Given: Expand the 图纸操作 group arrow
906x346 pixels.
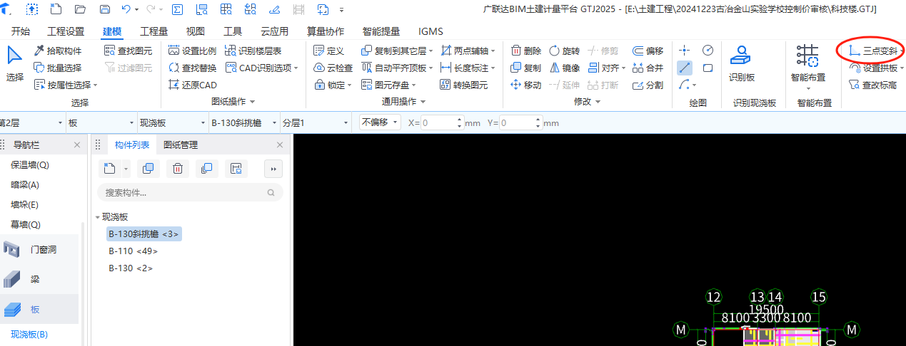Looking at the screenshot, I should point(251,103).
